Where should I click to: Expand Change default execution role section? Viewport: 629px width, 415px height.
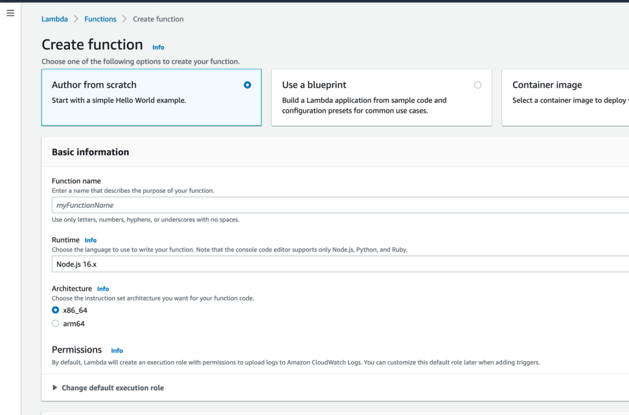coord(112,388)
